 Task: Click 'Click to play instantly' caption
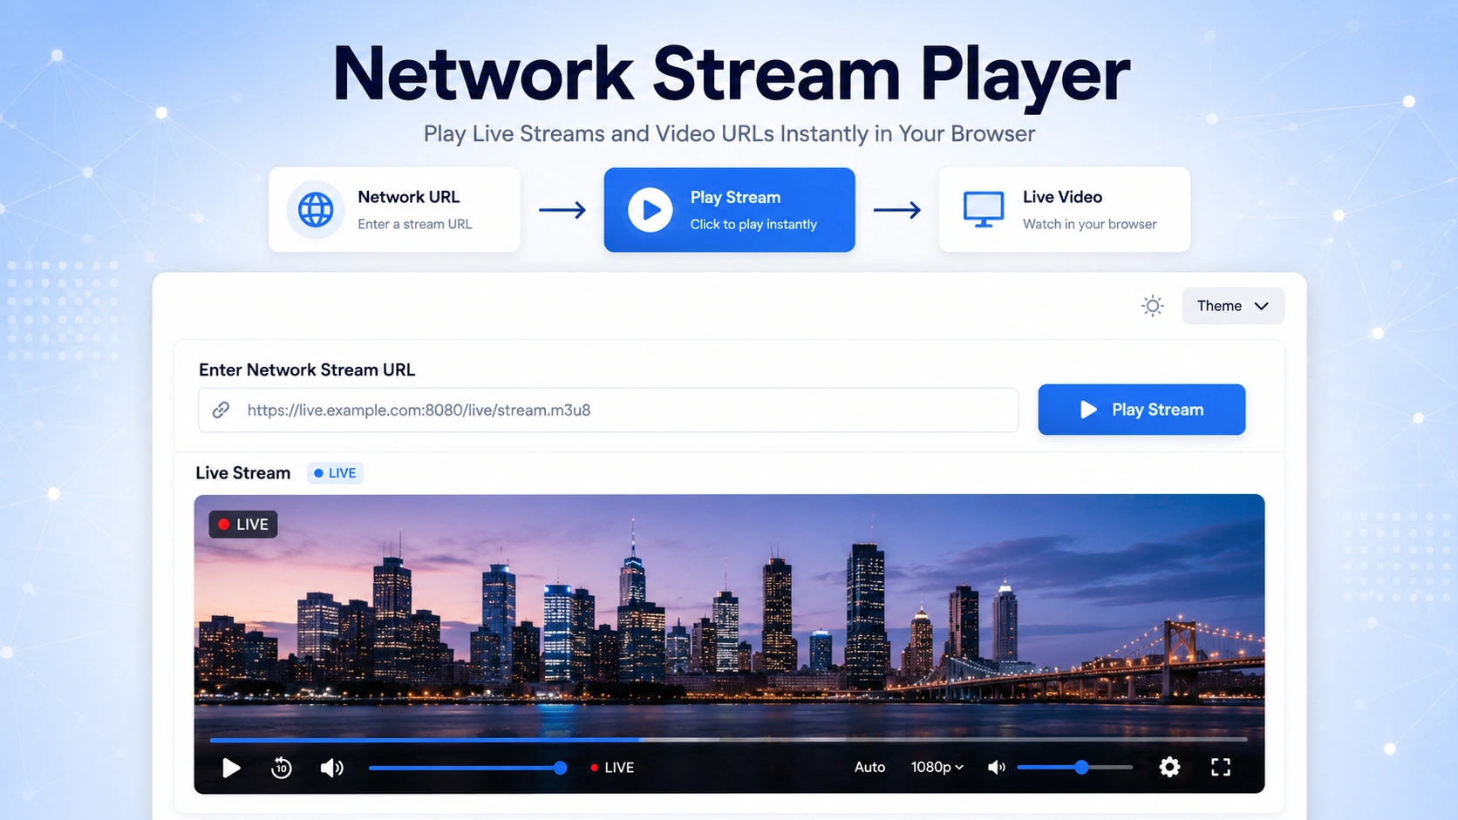point(753,224)
